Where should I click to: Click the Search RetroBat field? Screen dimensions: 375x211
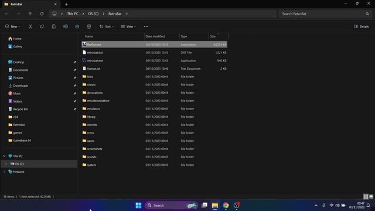point(325,14)
